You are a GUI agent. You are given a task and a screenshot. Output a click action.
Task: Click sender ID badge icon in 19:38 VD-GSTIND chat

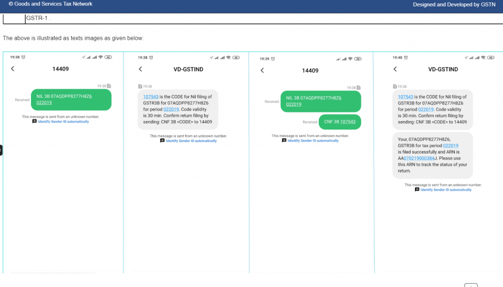[x=162, y=141]
